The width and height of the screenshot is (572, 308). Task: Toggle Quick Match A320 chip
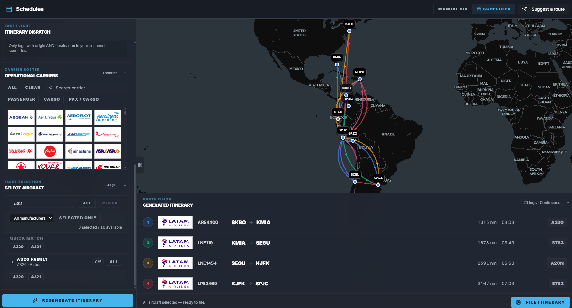point(18,247)
